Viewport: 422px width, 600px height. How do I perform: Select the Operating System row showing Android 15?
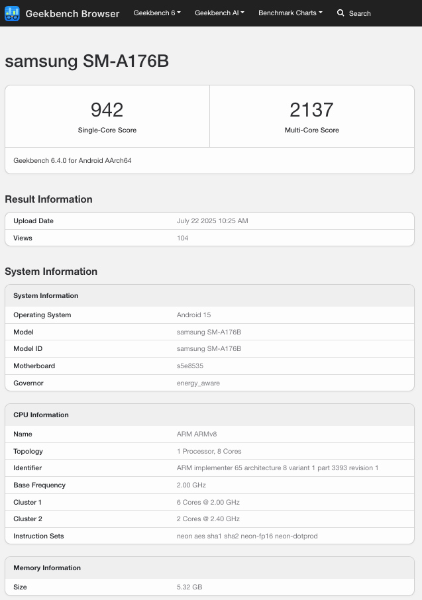tap(209, 315)
